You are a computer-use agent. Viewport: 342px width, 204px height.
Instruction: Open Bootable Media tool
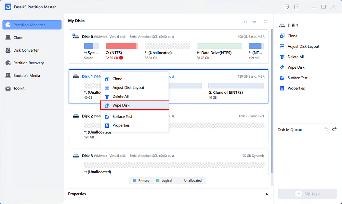pos(26,76)
